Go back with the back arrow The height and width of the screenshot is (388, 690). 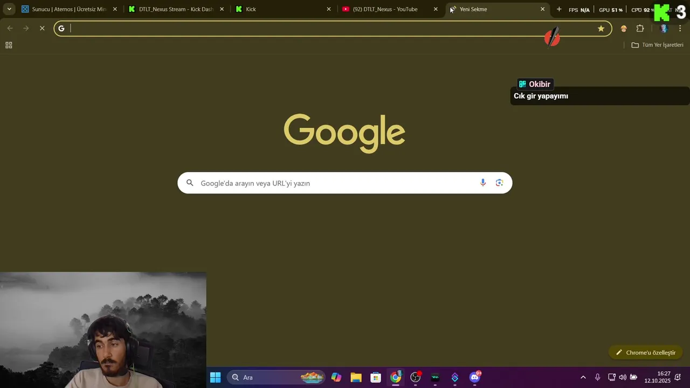coord(10,29)
